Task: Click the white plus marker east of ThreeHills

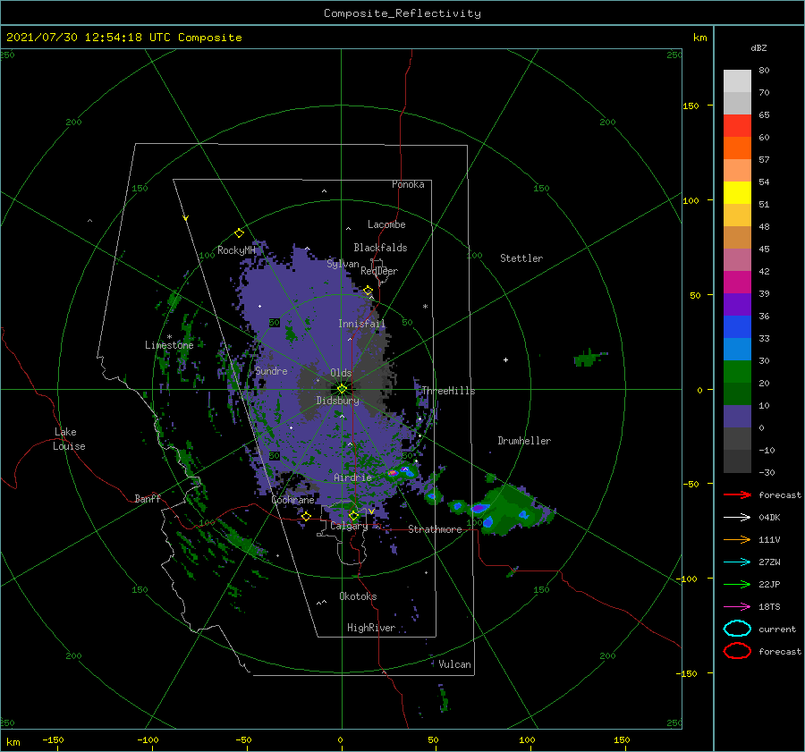Action: (x=505, y=359)
